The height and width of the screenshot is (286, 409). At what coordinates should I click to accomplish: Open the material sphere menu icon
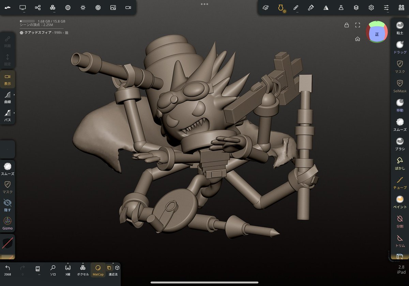coord(68,8)
